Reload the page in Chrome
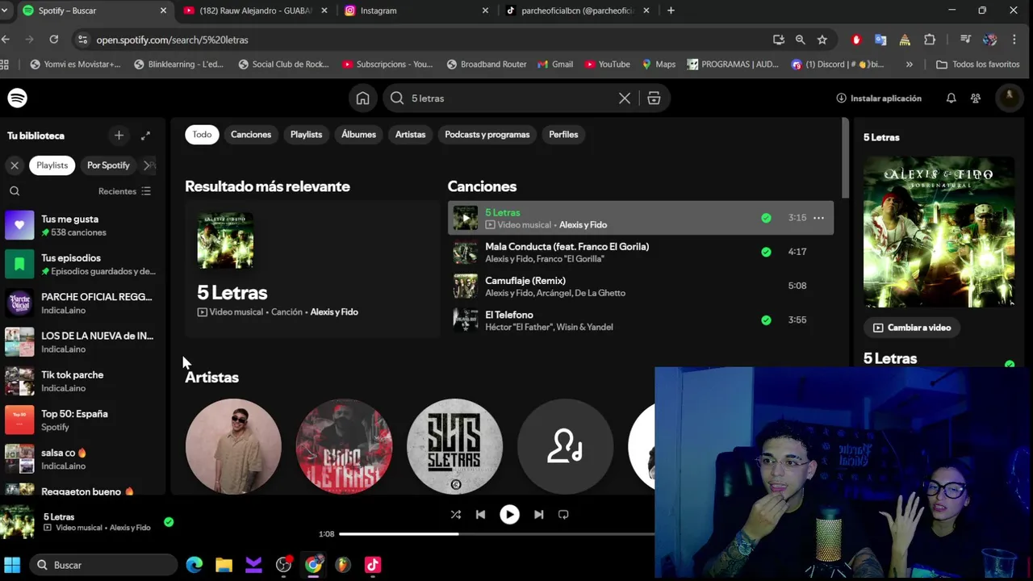The image size is (1033, 581). point(53,40)
